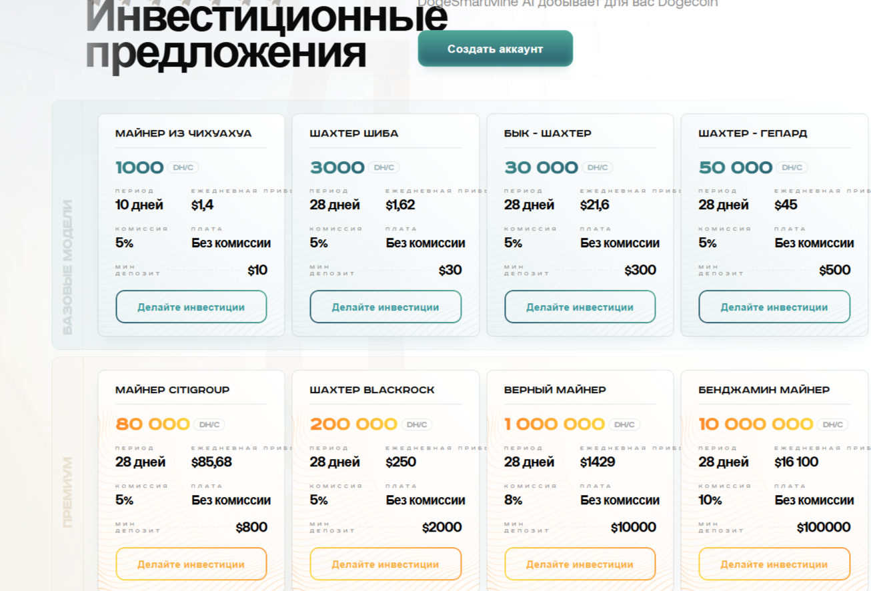
Task: Invest in Майнер Citigroup premium plan
Action: 191,564
